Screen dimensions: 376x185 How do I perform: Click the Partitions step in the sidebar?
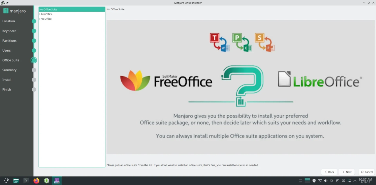tap(9, 41)
